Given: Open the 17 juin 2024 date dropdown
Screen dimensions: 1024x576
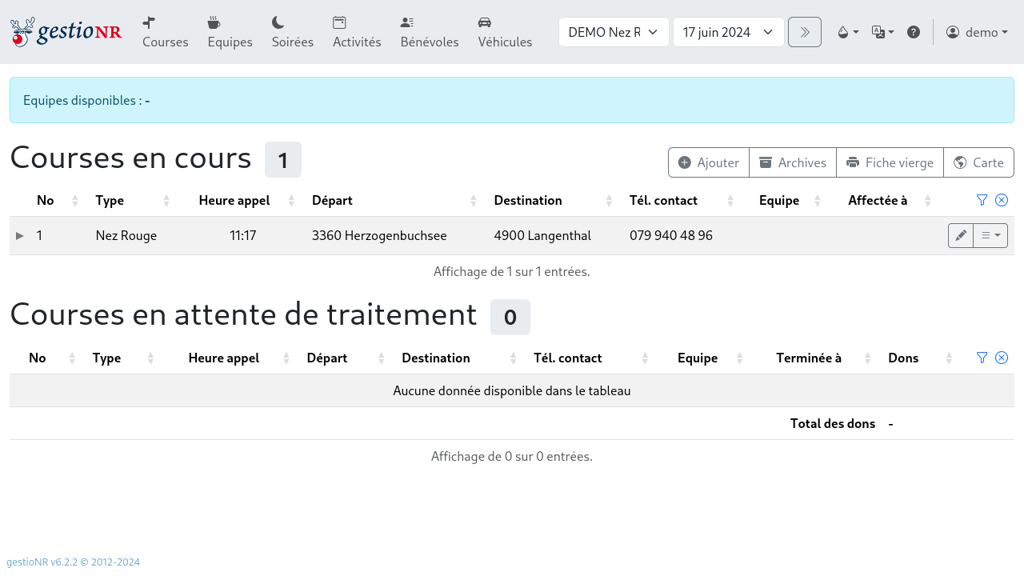Looking at the screenshot, I should click(728, 31).
